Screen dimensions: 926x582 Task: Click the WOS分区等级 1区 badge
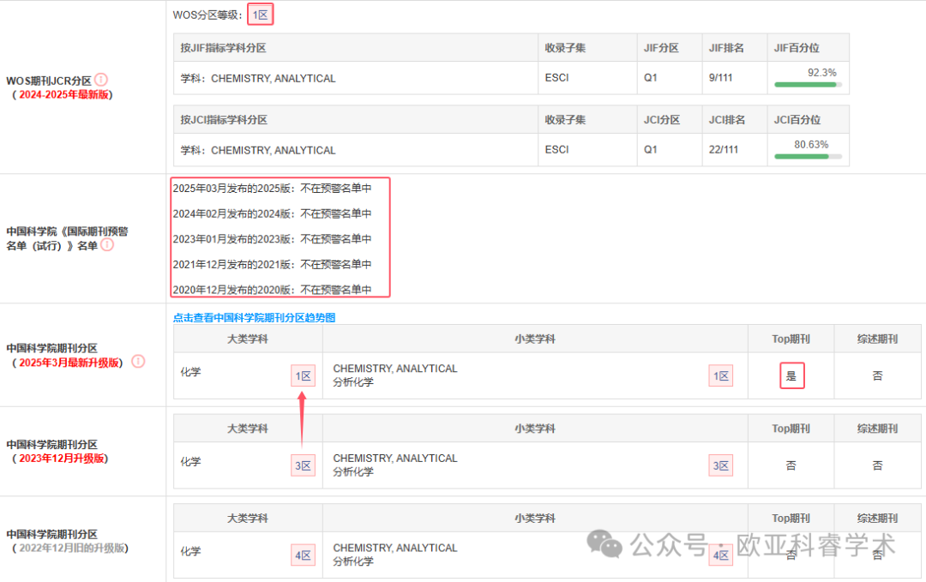pos(261,15)
